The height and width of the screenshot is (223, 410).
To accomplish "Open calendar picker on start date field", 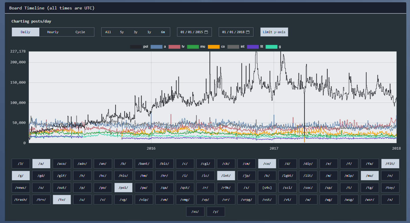I will pos(206,32).
